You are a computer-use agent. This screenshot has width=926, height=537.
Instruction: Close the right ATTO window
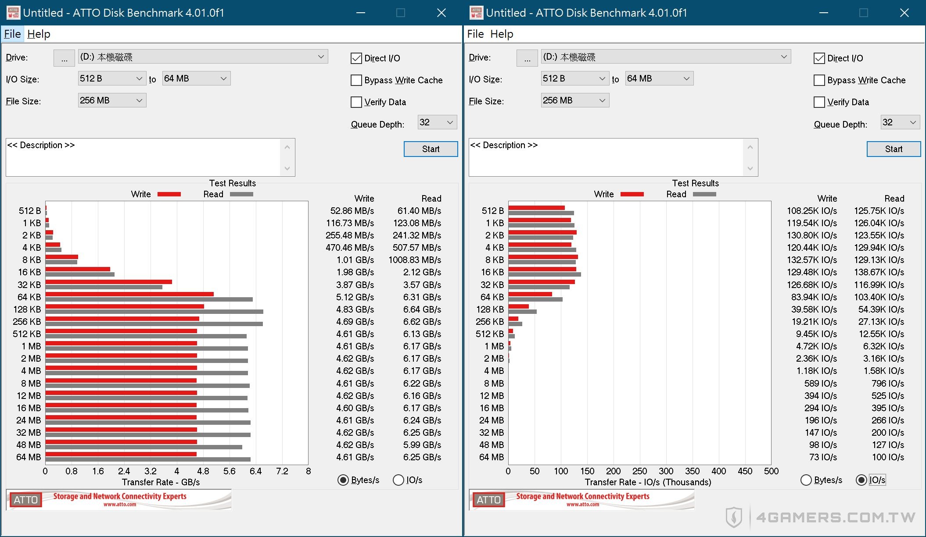click(x=904, y=13)
